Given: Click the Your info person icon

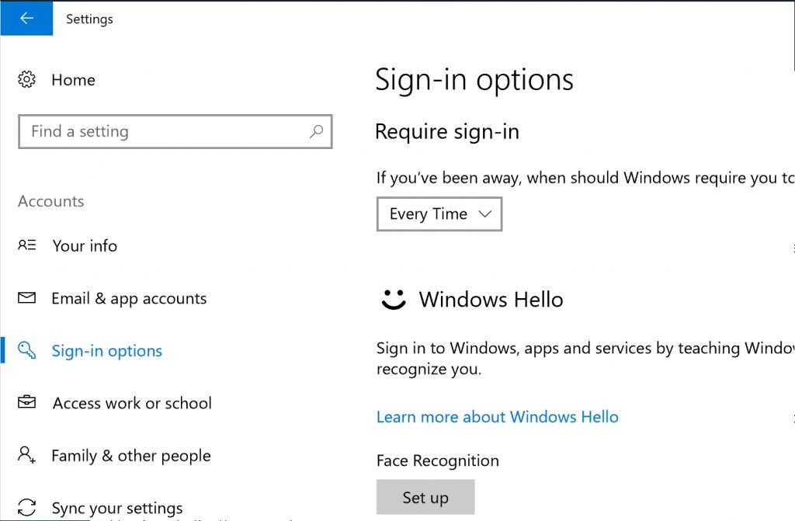Looking at the screenshot, I should coord(27,245).
